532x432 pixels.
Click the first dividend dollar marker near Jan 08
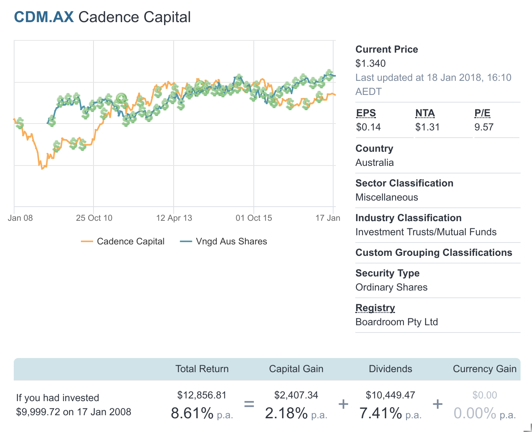[20, 123]
